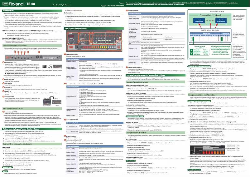Click the "Opérations intro/transition" heading
Viewport: 250px width, 177px height.
[x=136, y=133]
